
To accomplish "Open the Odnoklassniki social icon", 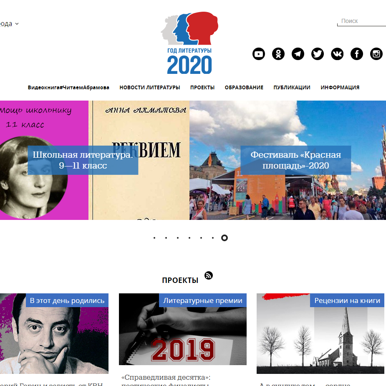I will 278,54.
